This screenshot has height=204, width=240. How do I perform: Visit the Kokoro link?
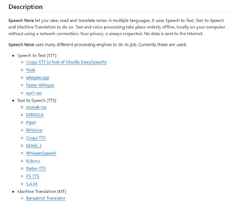[33, 161]
